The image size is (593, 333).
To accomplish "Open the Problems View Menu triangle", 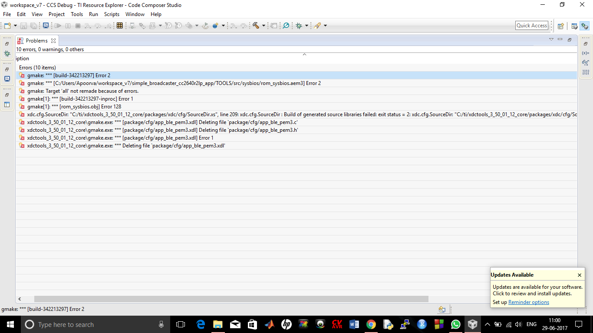I will [x=551, y=39].
